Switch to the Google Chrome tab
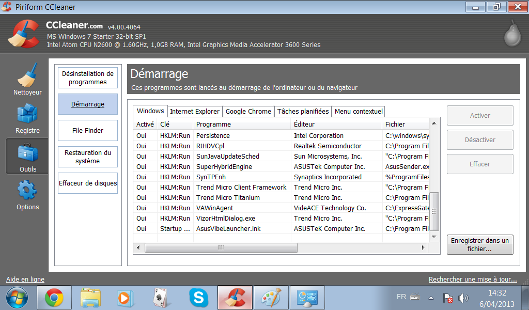The width and height of the screenshot is (529, 310). coord(248,111)
